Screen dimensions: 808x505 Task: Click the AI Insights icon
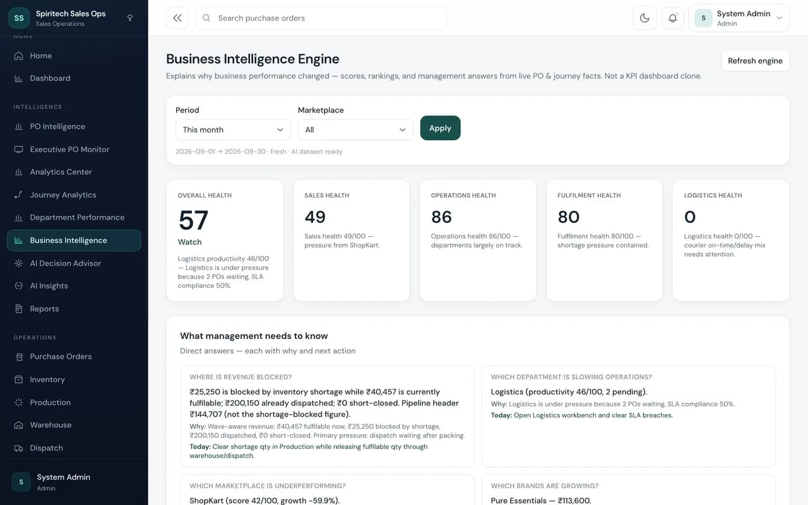18,286
